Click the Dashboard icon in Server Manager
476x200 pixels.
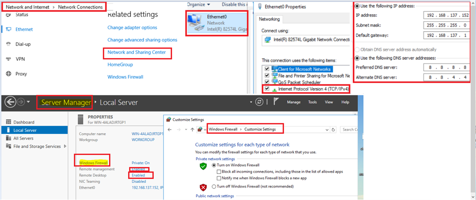tap(8, 122)
